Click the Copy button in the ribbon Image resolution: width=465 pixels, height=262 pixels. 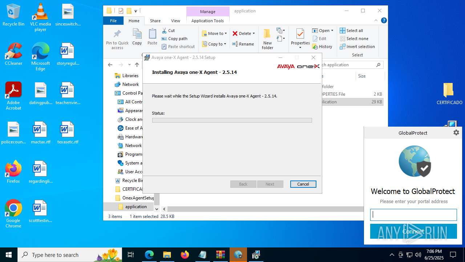(x=137, y=37)
